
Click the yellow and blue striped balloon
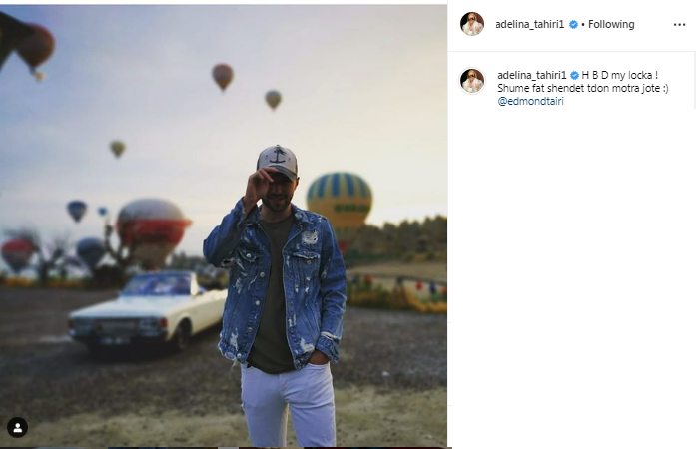point(340,198)
